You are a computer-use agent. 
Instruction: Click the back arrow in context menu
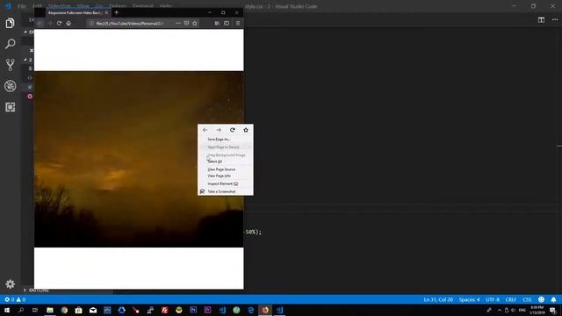point(205,130)
